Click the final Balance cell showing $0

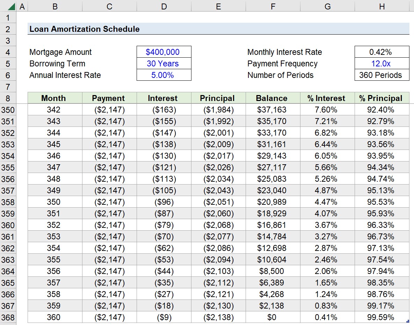coord(273,318)
